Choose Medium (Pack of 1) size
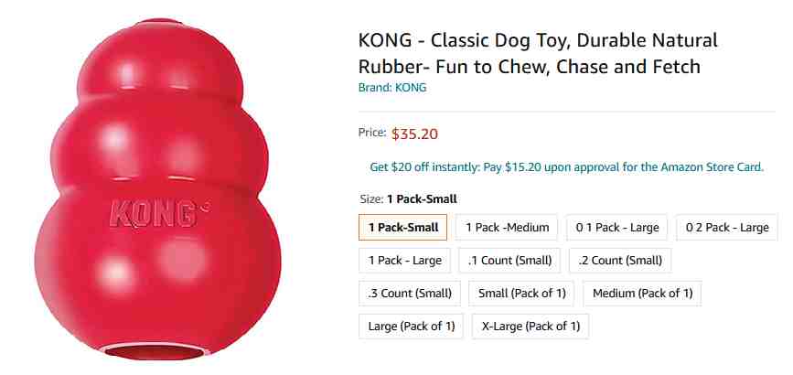Image resolution: width=793 pixels, height=375 pixels. pyautogui.click(x=642, y=293)
